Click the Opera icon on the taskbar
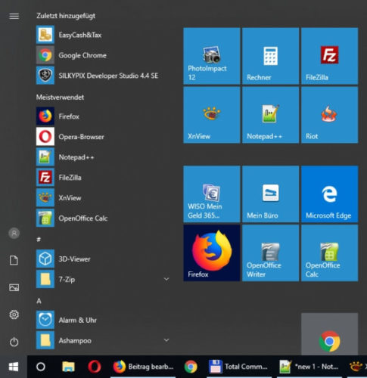This screenshot has height=378, width=367. 95,367
